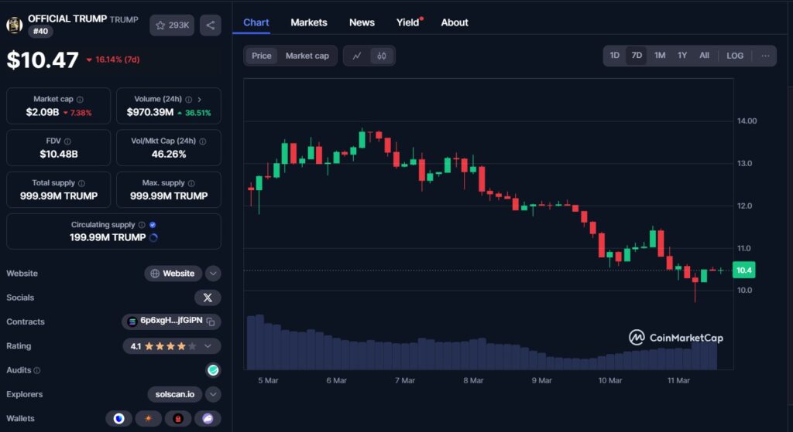793x432 pixels.
Task: Click the $970.39M volume value
Action: pos(150,113)
